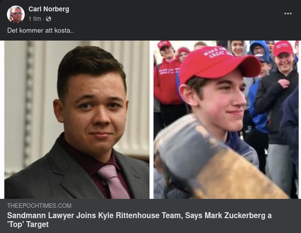Open the post's three-dot options menu
This screenshot has height=233, width=301.
click(x=288, y=13)
